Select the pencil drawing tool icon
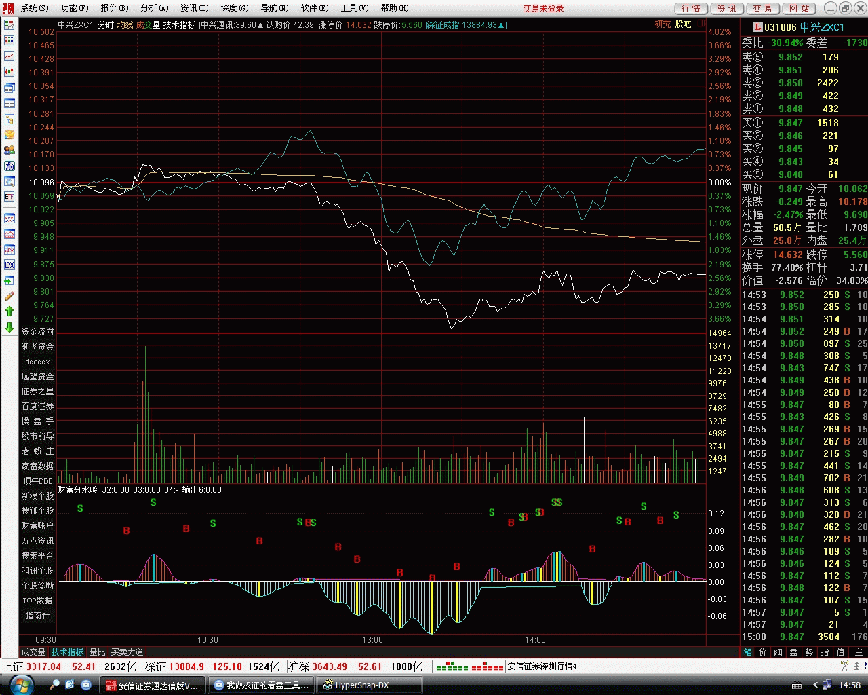 tap(9, 296)
